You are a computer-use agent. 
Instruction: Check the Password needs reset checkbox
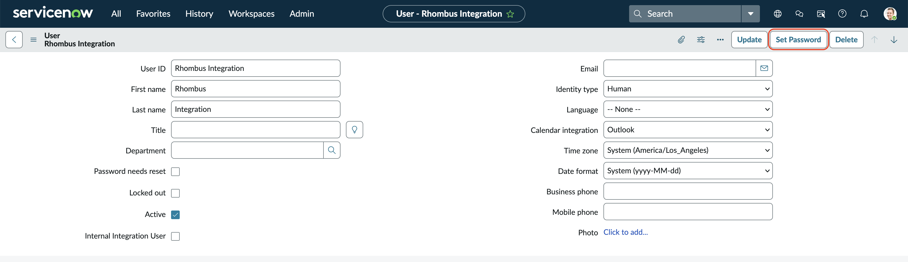175,172
